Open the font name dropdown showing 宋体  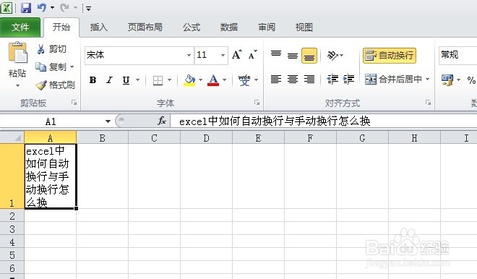[189, 56]
